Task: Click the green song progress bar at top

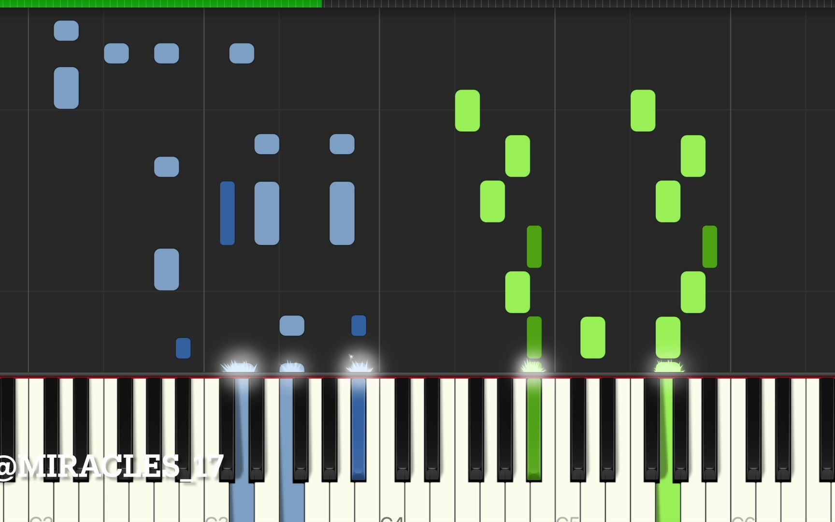Action: point(161,3)
